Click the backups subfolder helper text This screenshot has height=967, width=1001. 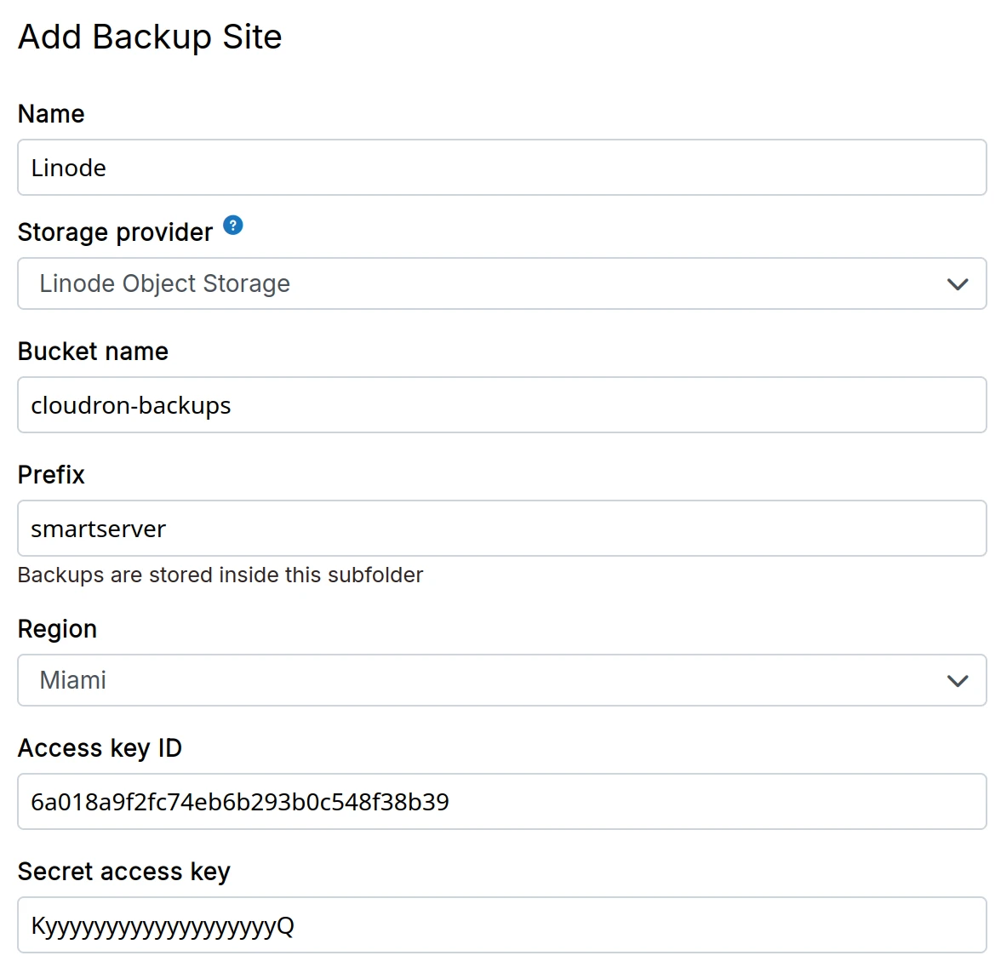click(220, 575)
